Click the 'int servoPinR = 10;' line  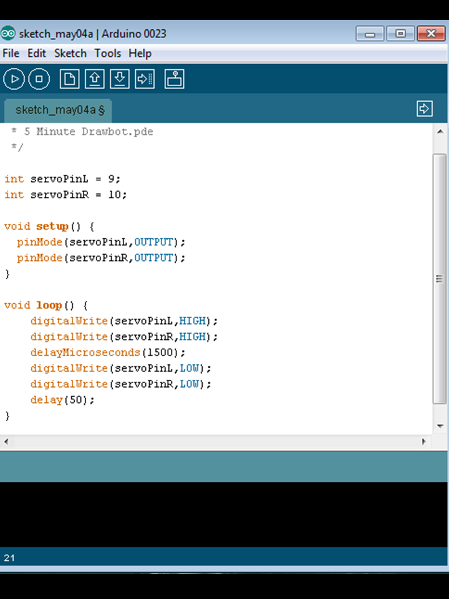pyautogui.click(x=65, y=195)
